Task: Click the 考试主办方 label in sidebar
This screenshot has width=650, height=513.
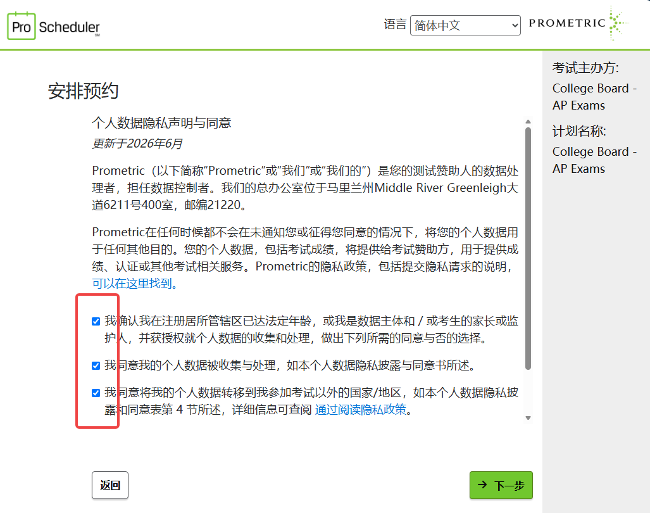Action: (x=585, y=68)
